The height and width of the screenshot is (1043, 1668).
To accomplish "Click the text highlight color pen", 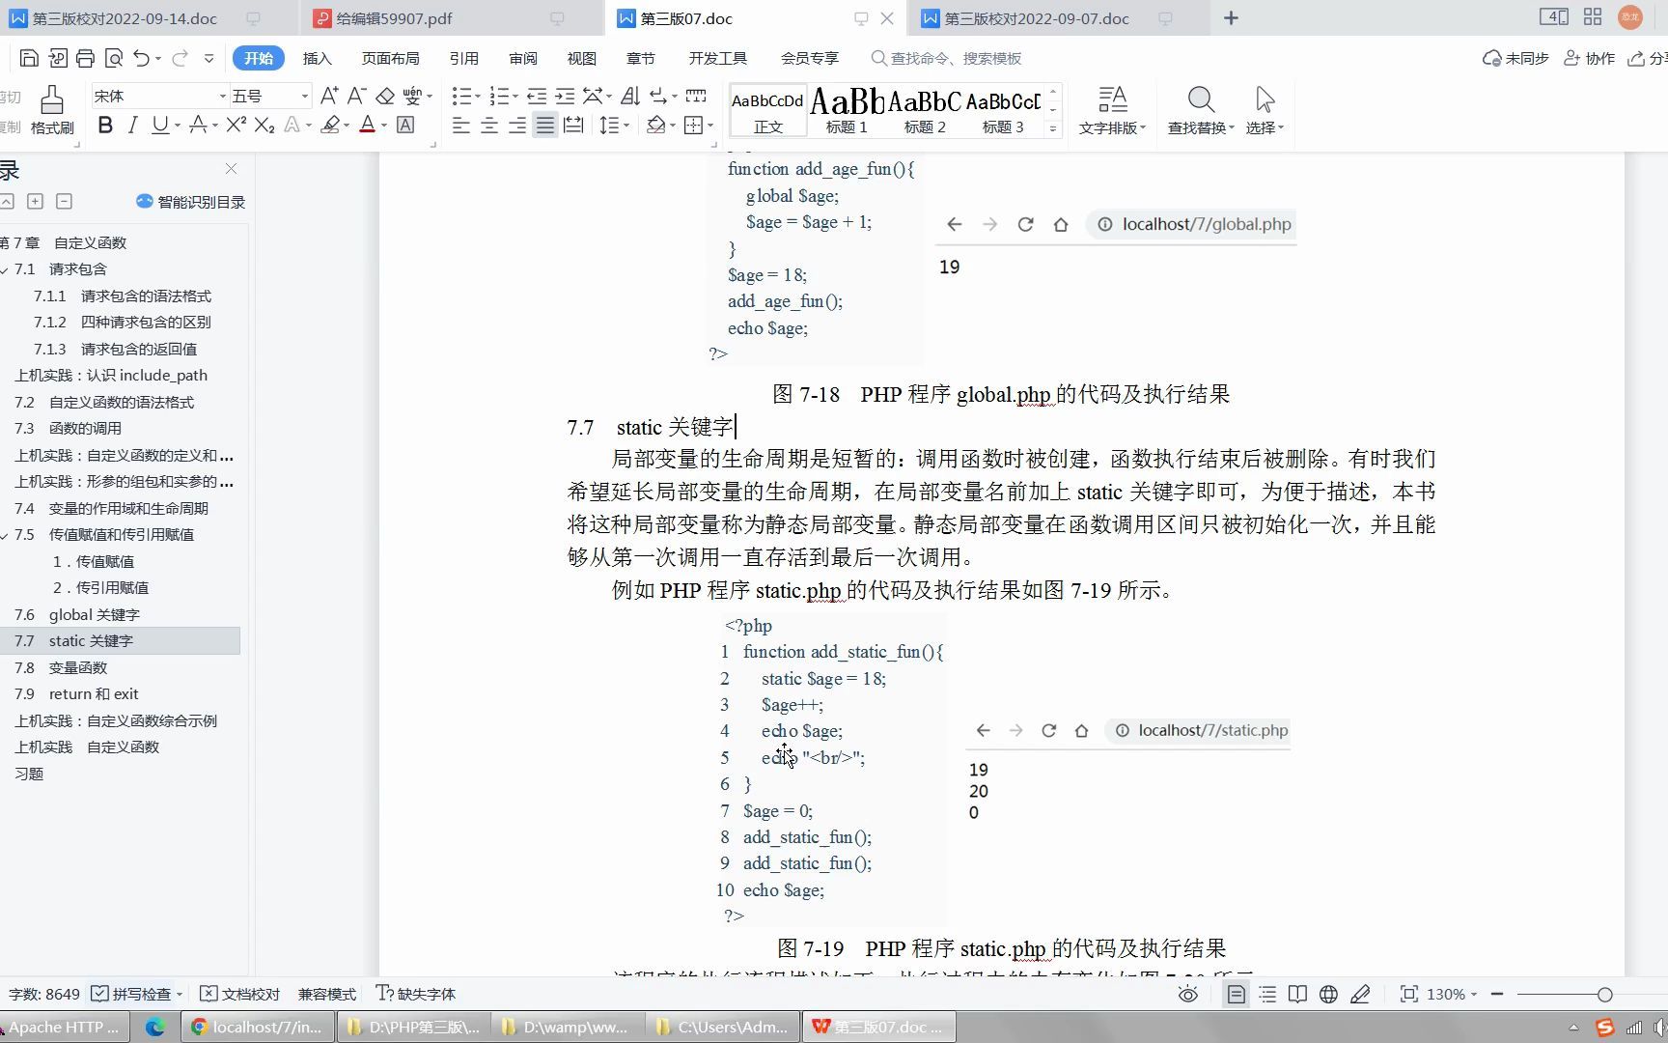I will [331, 125].
